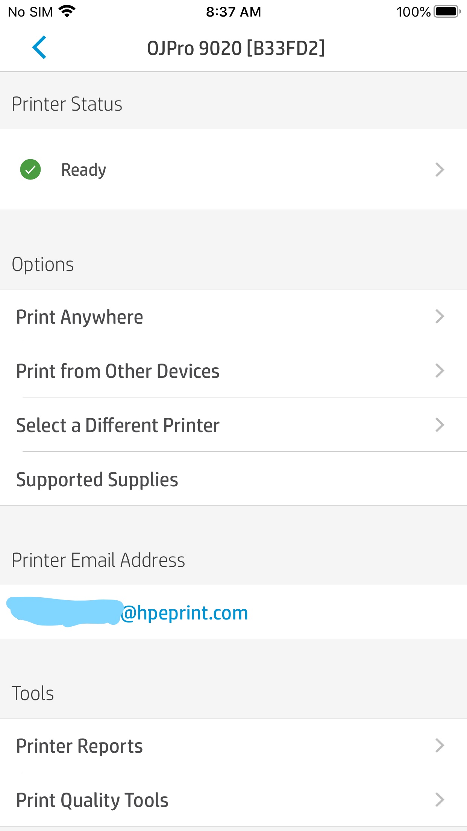Tap the Options section header
The width and height of the screenshot is (467, 831).
43,264
